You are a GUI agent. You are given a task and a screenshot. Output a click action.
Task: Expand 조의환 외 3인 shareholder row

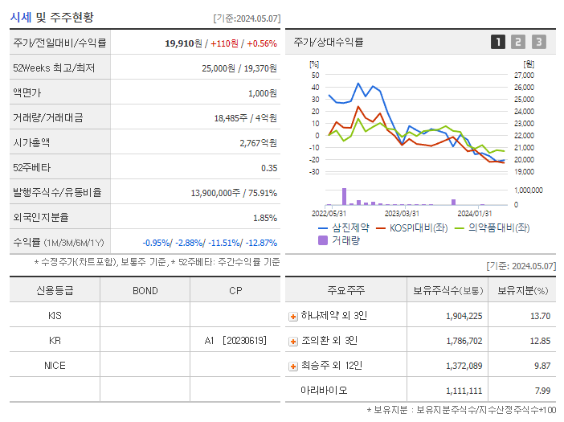tap(293, 342)
